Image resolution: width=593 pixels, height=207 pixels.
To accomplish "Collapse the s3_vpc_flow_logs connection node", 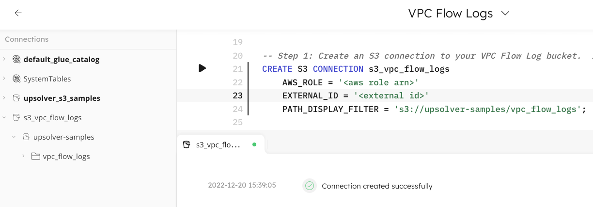I will coord(4,117).
